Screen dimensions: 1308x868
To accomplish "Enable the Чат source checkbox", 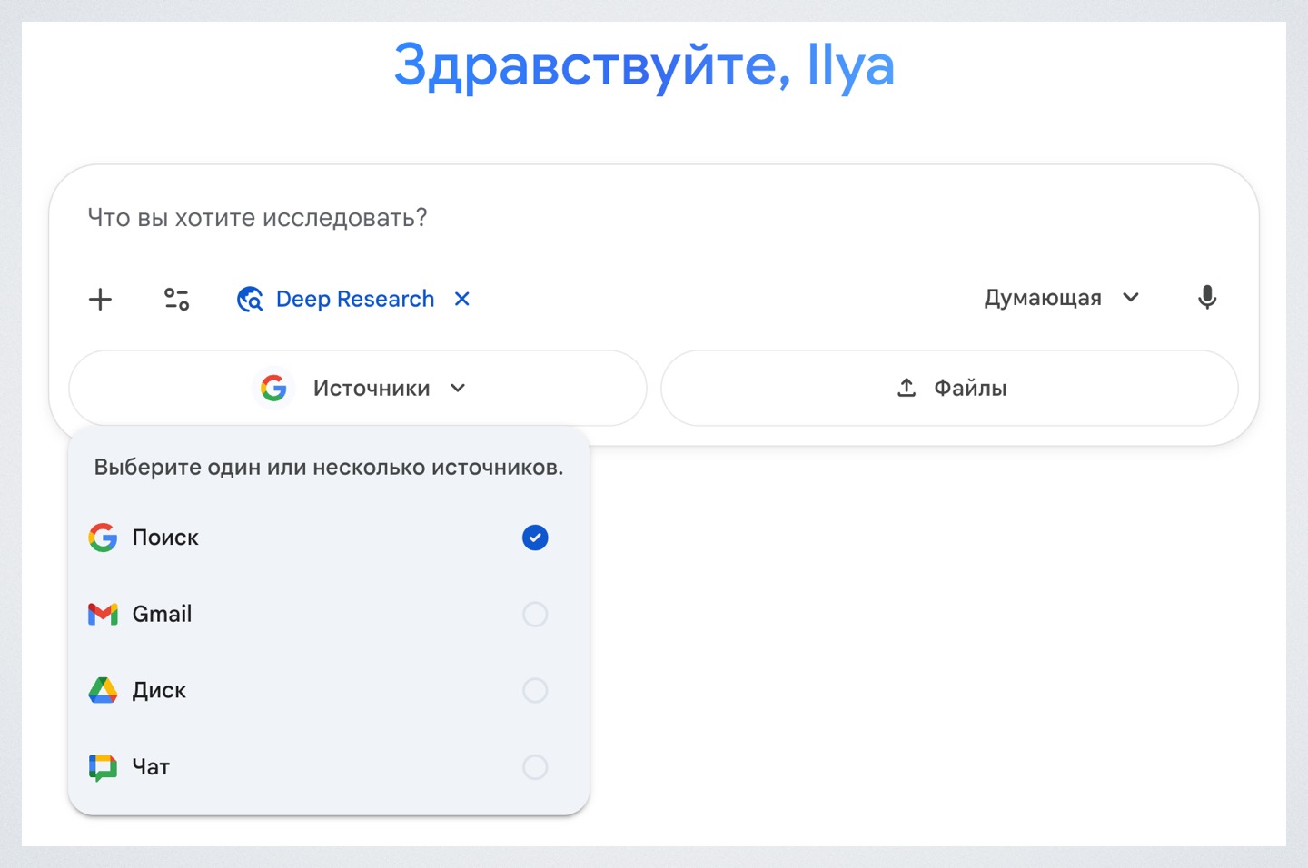I will point(535,767).
